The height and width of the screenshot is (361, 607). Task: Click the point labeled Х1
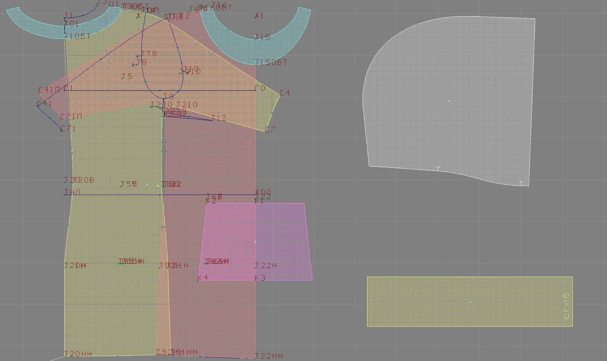click(255, 17)
